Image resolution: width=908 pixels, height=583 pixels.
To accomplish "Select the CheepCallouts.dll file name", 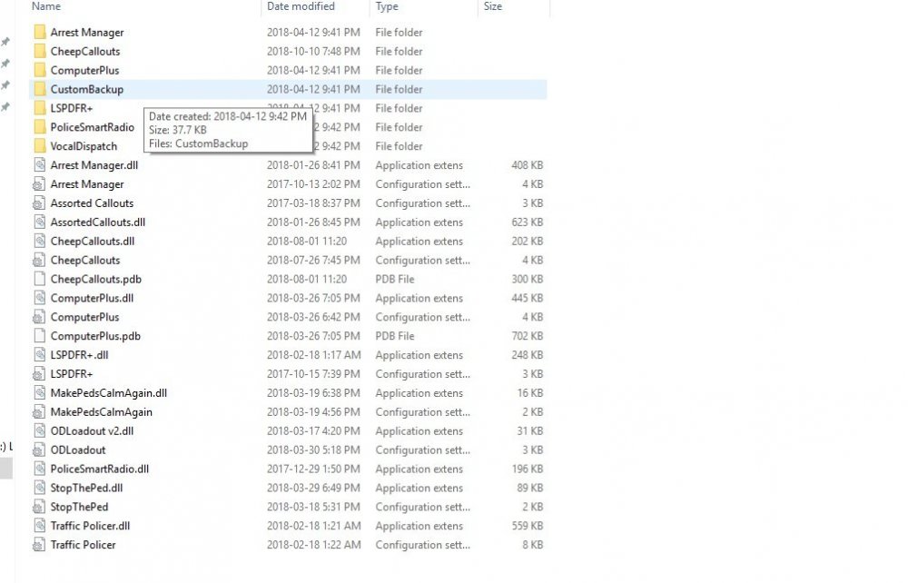I will click(x=92, y=242).
